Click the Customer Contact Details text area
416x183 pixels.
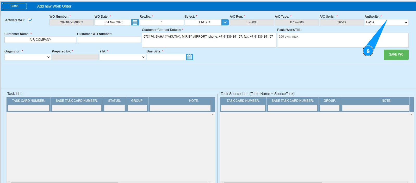click(209, 40)
